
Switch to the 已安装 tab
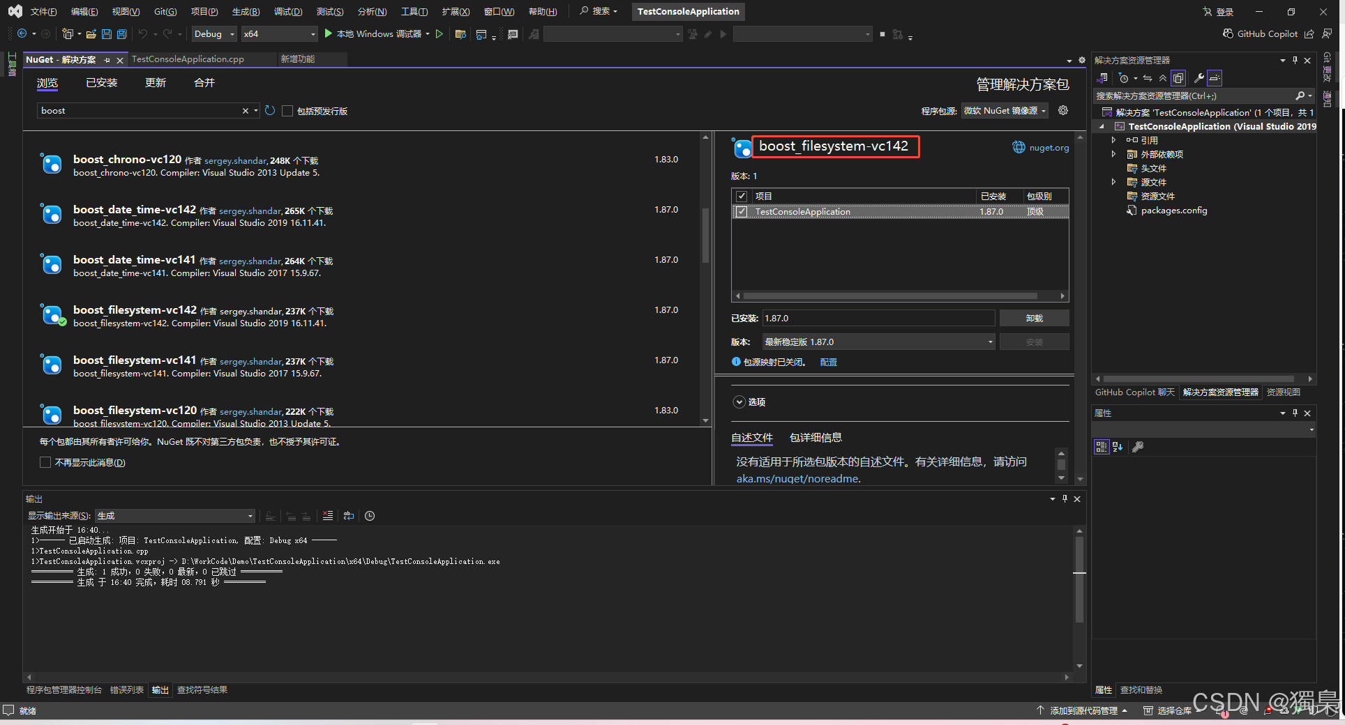(x=101, y=82)
